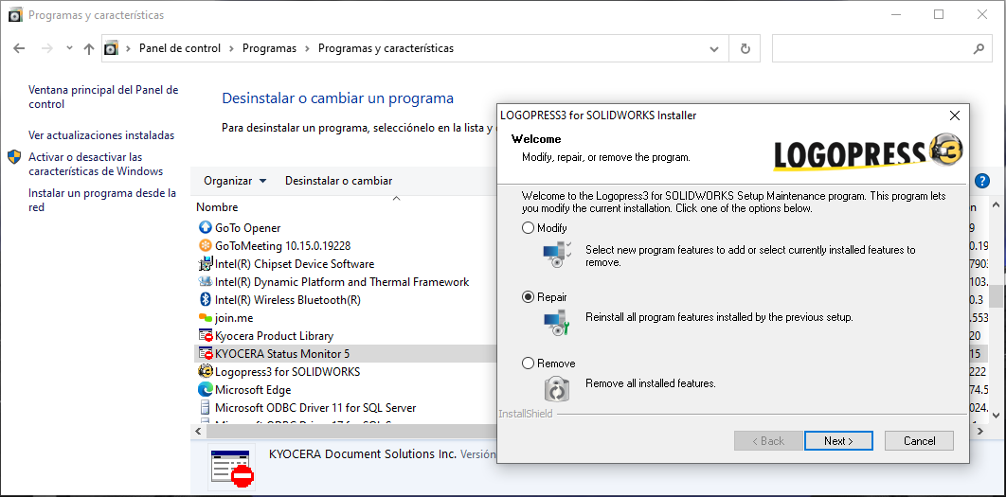Select Logopress3 for SOLIDWORKS entry
This screenshot has width=1006, height=497.
click(x=287, y=371)
